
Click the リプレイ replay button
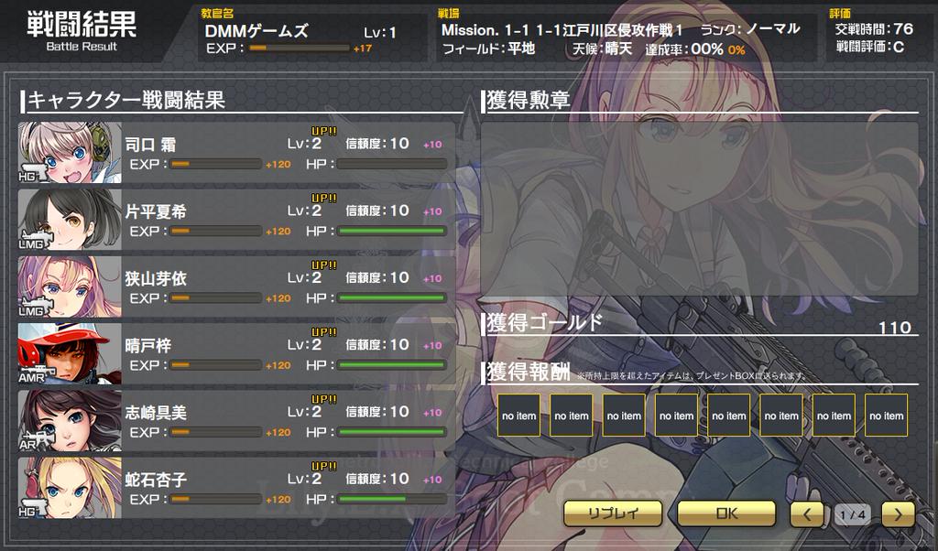613,513
